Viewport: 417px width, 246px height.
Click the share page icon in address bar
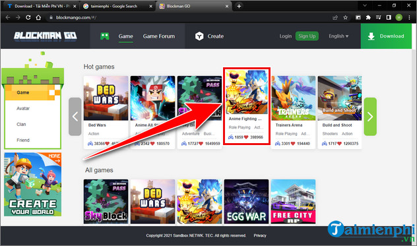pos(335,18)
